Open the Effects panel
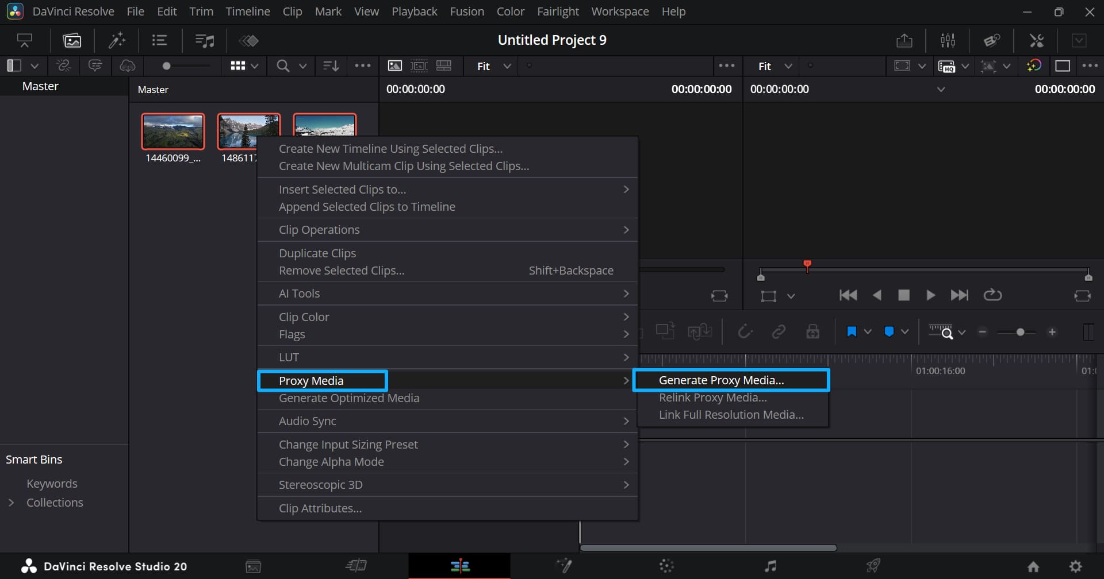The height and width of the screenshot is (579, 1104). [117, 40]
